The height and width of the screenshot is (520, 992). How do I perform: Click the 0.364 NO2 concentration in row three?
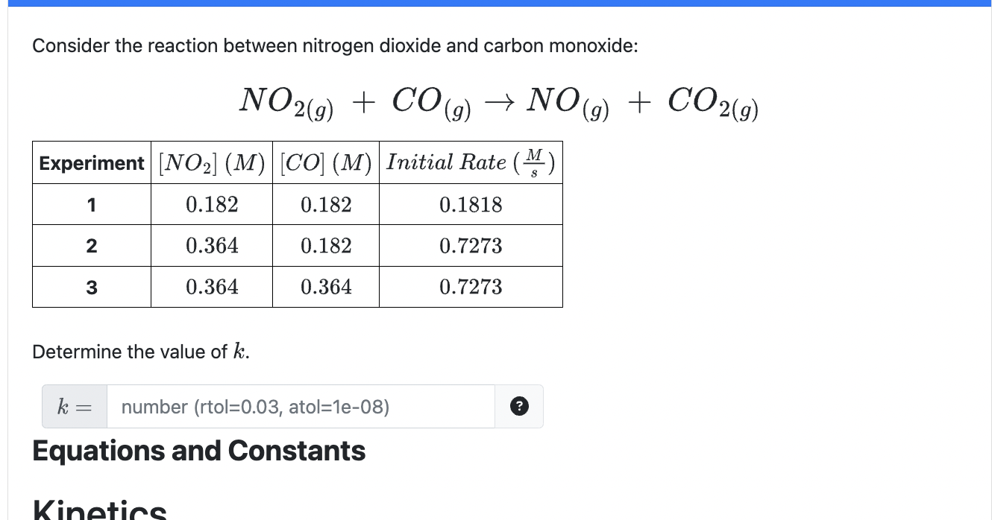tap(211, 286)
